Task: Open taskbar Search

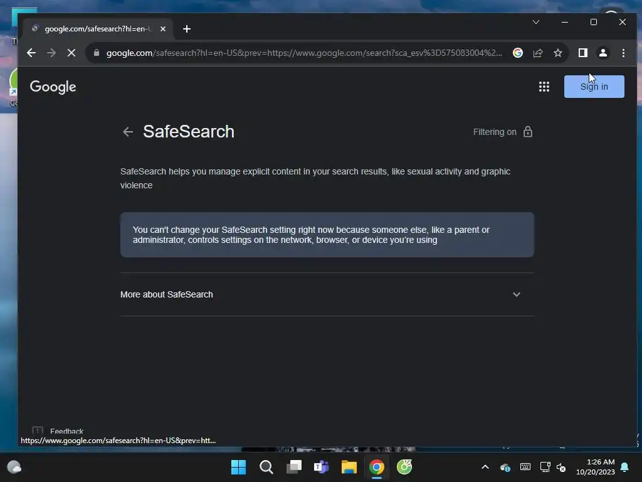Action: point(266,467)
